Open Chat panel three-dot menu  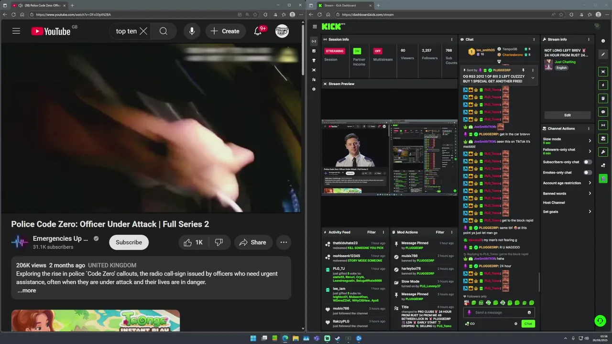(x=534, y=39)
